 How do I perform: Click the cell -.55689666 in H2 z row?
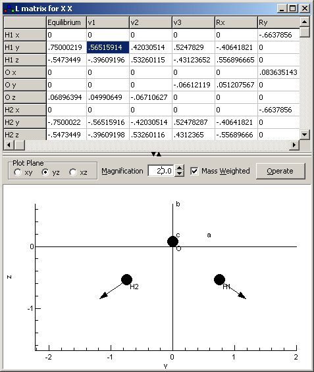pyautogui.click(x=236, y=135)
